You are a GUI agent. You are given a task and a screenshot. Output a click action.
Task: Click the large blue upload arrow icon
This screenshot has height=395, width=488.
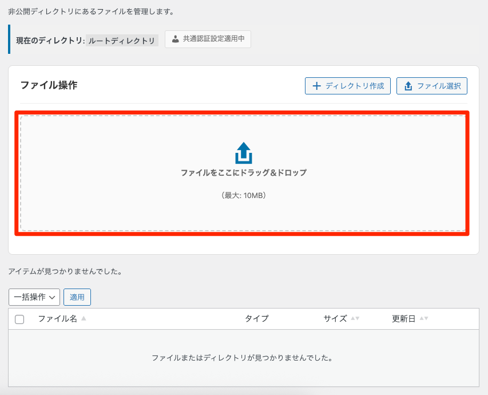click(244, 153)
